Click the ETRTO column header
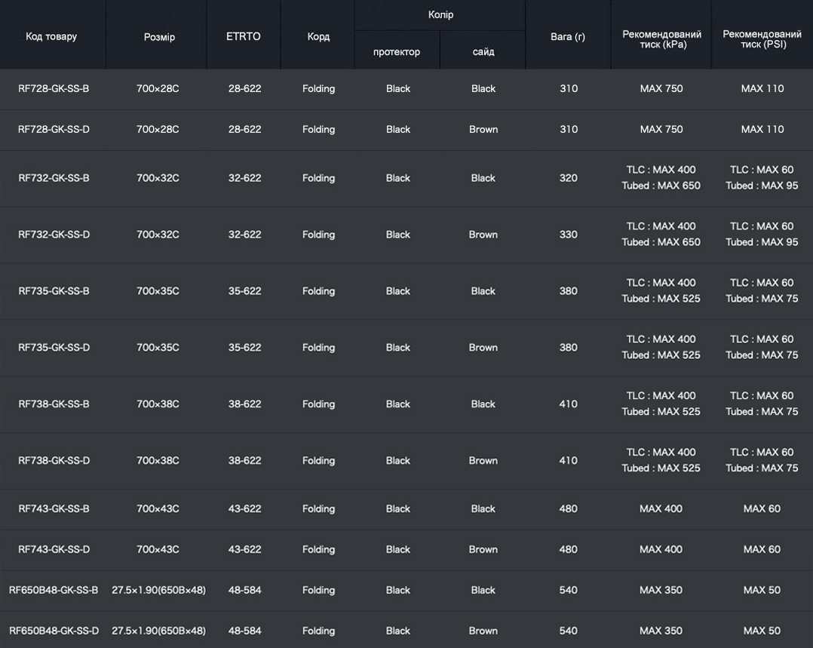This screenshot has width=813, height=648. coord(243,36)
